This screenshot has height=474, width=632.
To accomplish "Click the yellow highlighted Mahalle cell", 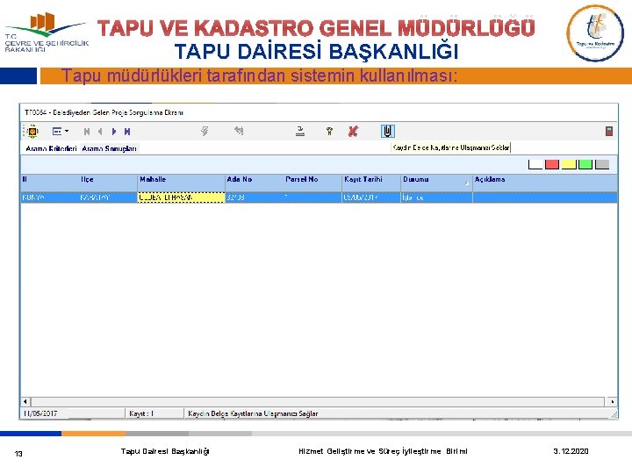I will click(181, 197).
